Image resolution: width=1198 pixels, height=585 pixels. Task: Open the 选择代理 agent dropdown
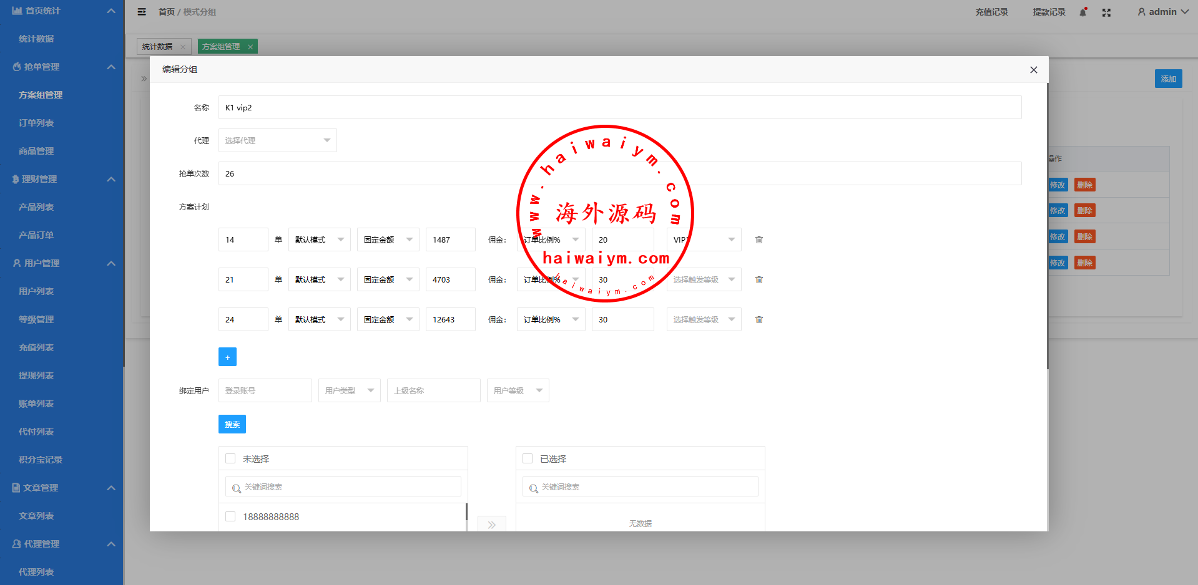tap(277, 140)
